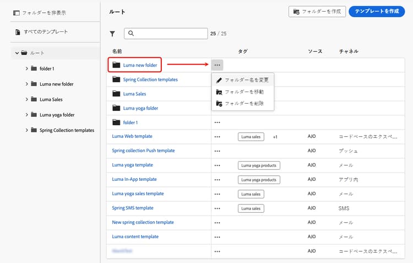
Task: Expand folder 1 in sidebar tree
Action: pyautogui.click(x=26, y=68)
